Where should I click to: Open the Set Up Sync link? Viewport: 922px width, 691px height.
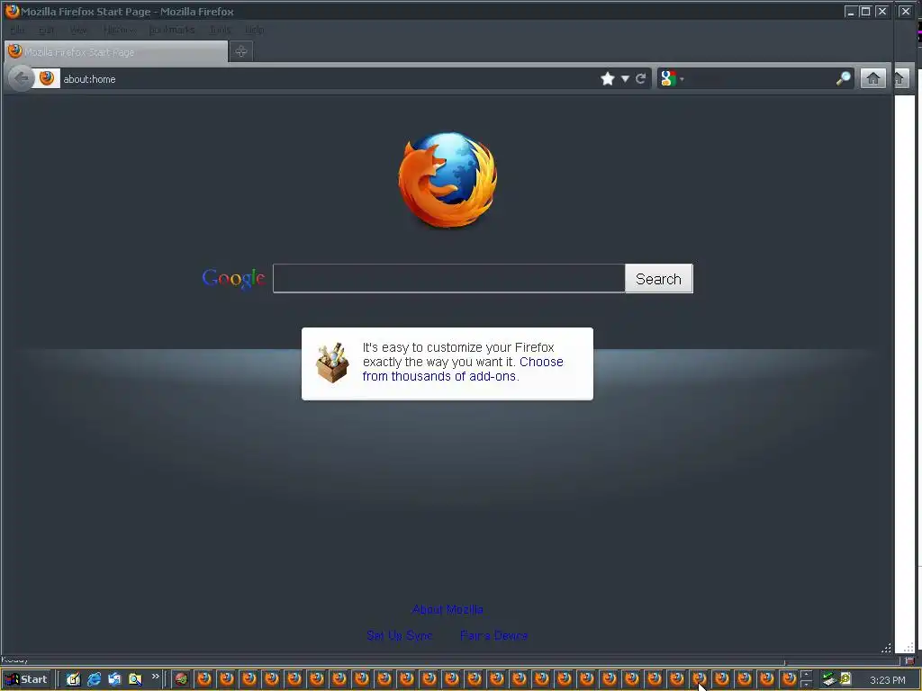[x=399, y=635]
